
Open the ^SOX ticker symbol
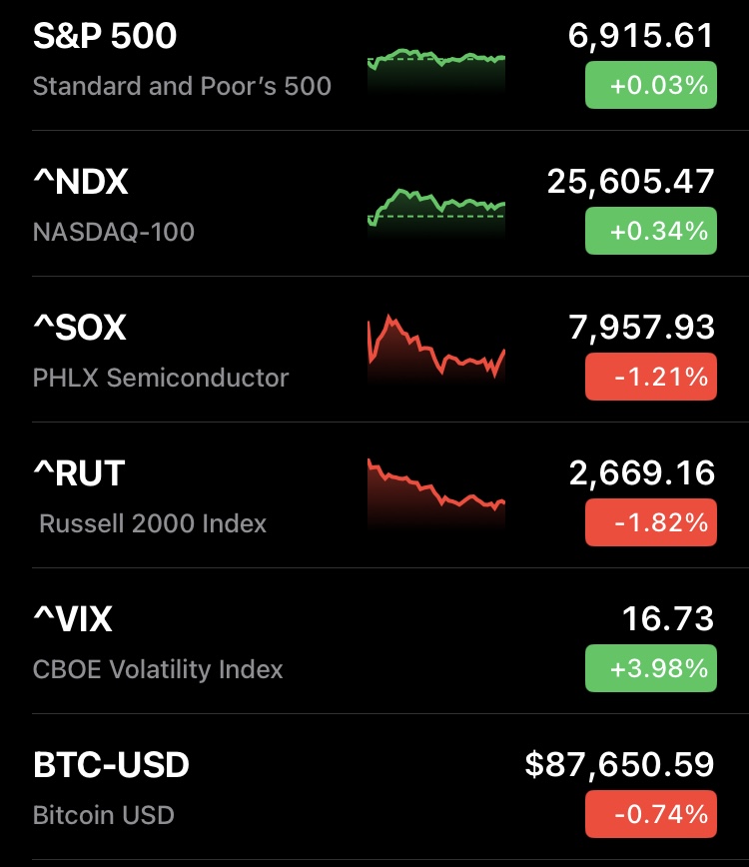click(80, 329)
